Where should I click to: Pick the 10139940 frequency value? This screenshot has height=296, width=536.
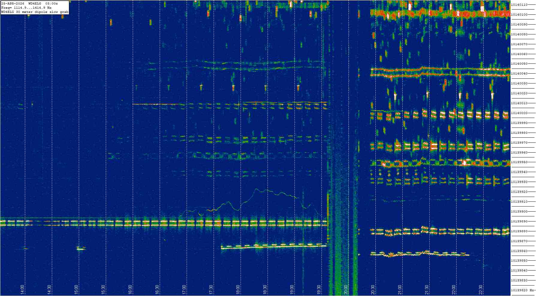[x=519, y=172]
